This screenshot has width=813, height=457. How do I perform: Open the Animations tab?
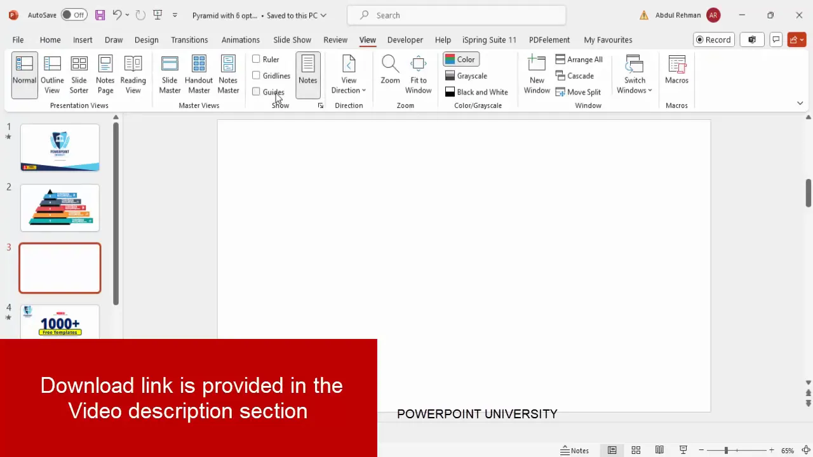coord(240,39)
